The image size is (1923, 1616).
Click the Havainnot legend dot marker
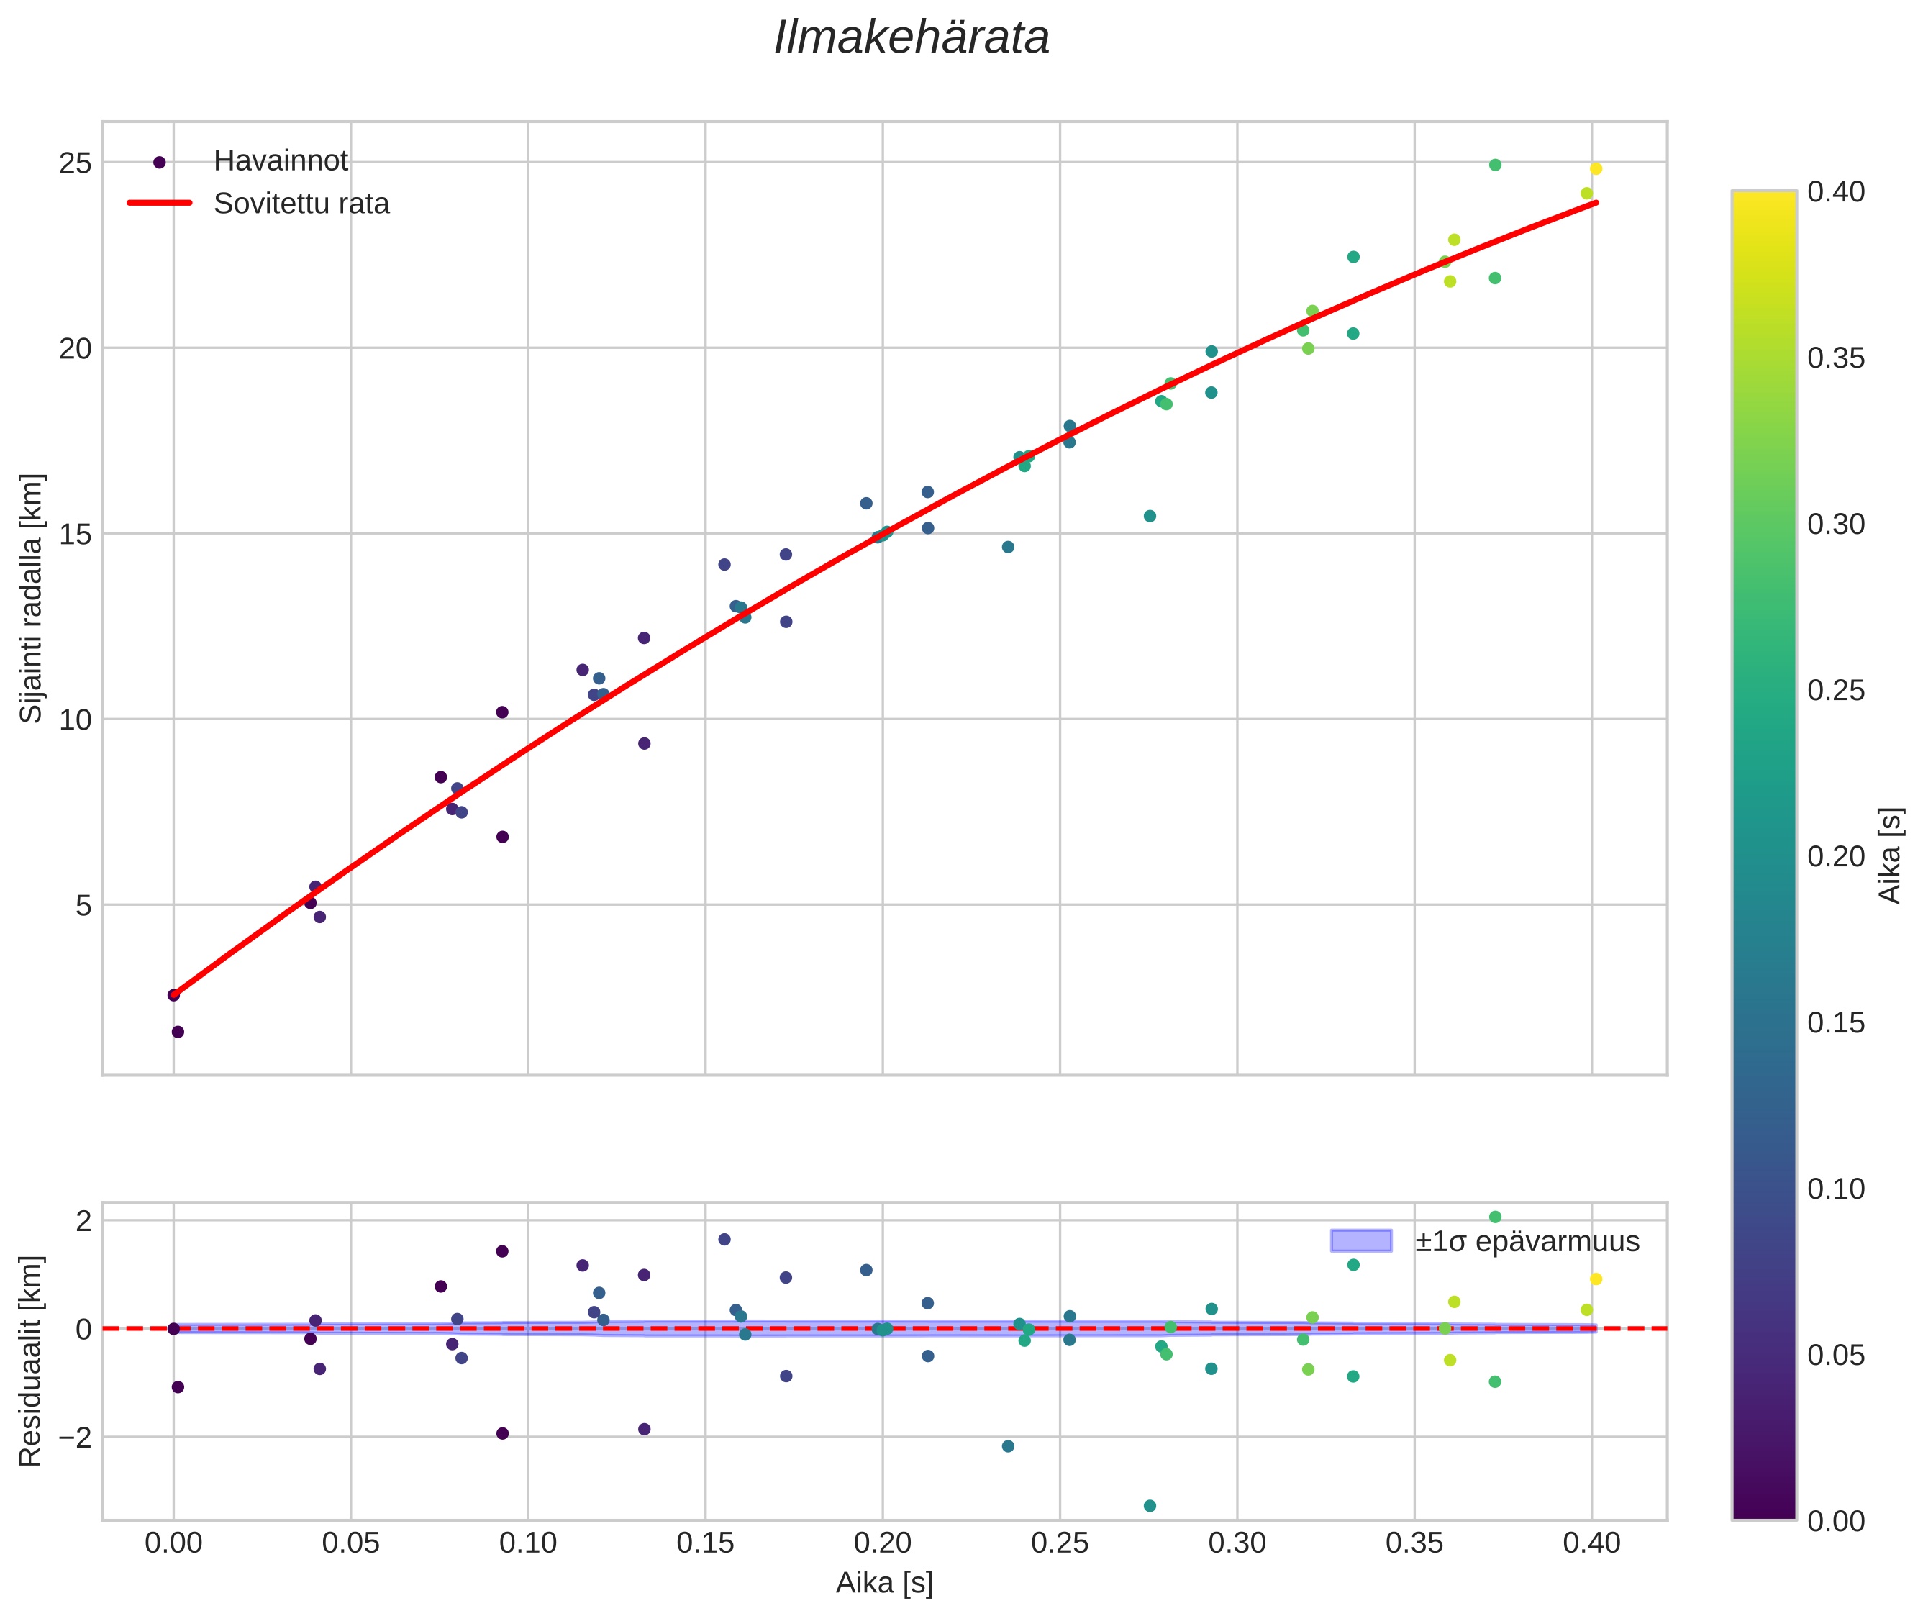[160, 162]
